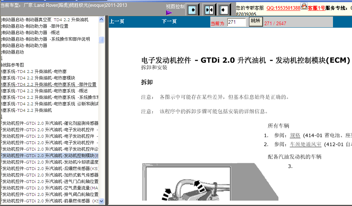Select highlighted 发动机控制模块(E entry
This screenshot has height=206, width=352.
coord(50,156)
